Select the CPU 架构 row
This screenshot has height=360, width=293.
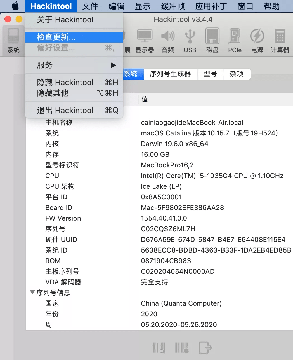tap(159, 186)
